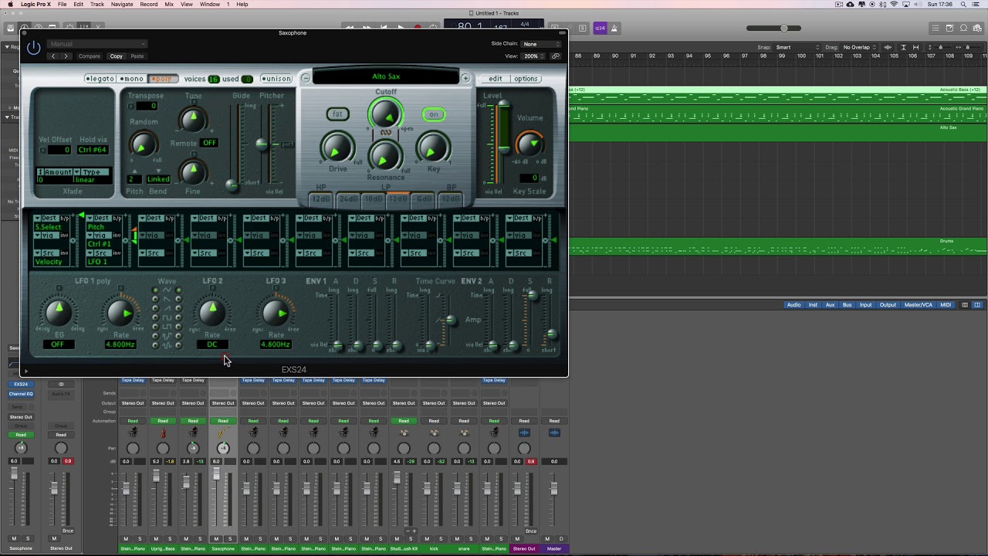The image size is (988, 556).
Task: Click the Wi-Fi icon in menu bar
Action: pos(895,5)
